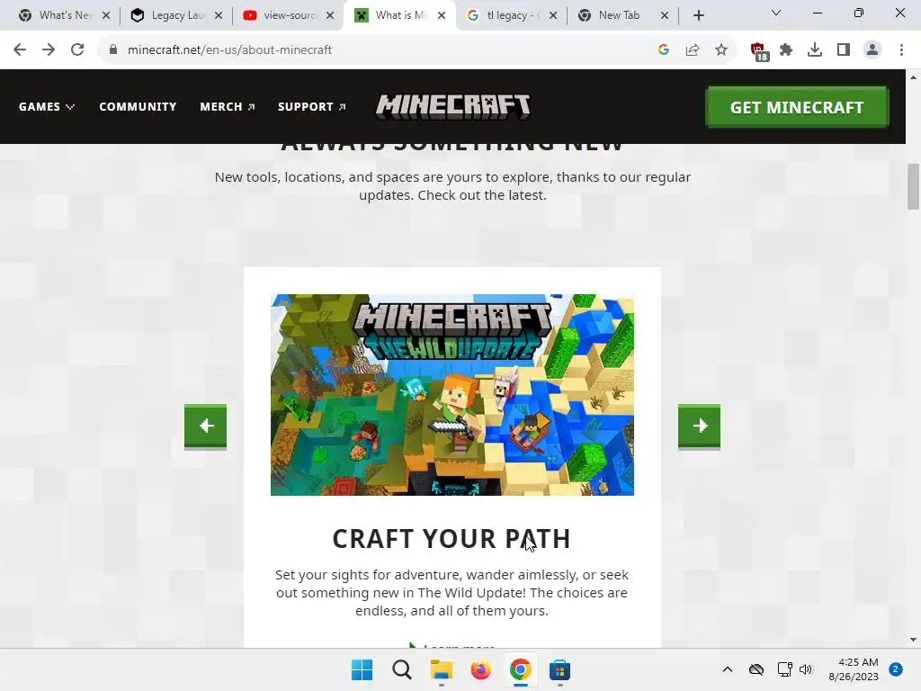Open the MERCH external link
921x691 pixels.
[228, 107]
